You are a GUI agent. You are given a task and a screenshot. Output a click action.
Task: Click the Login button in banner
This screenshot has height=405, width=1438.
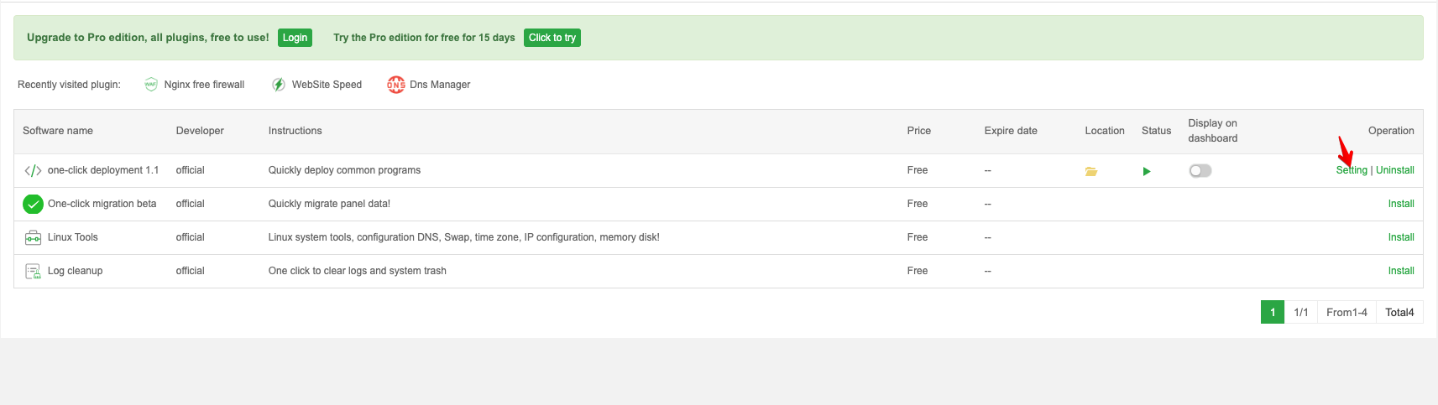coord(295,38)
